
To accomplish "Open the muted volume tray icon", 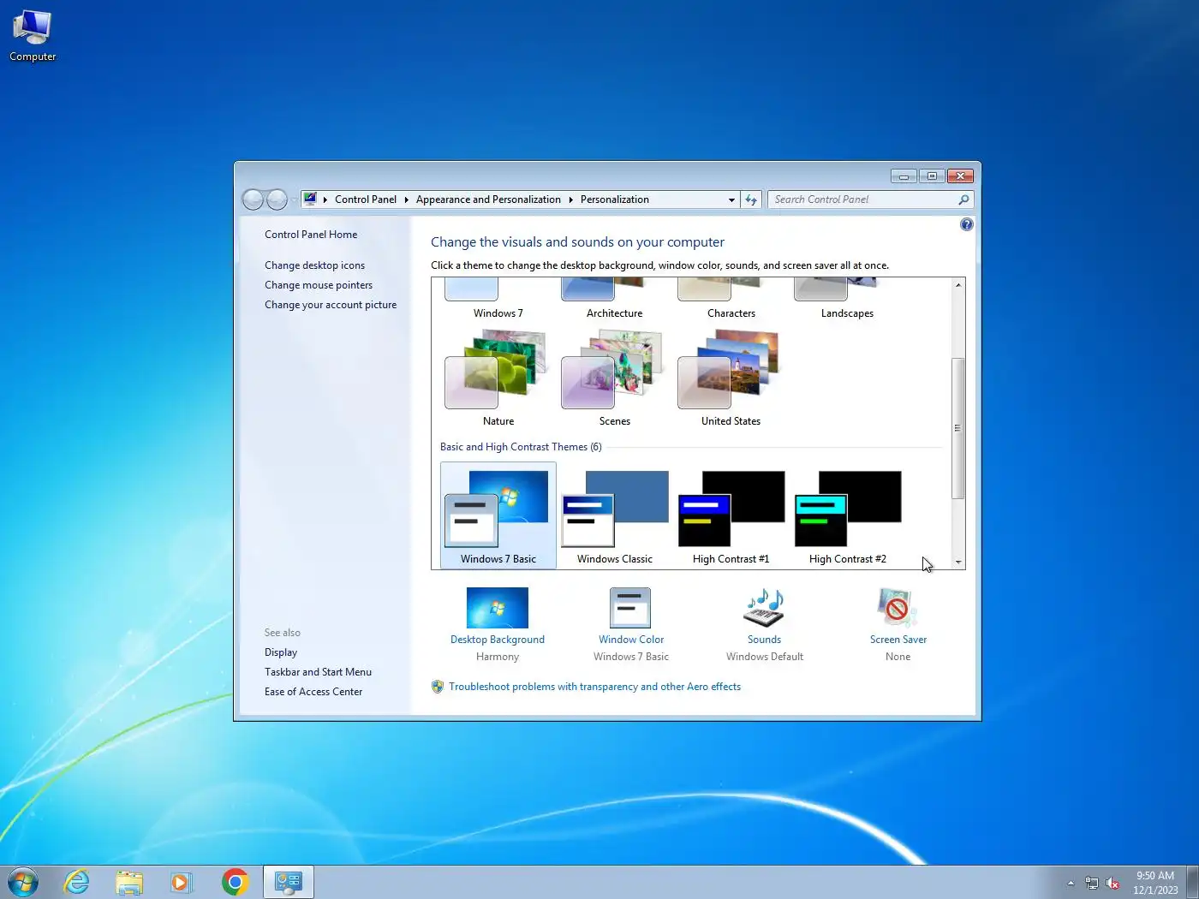I will tap(1113, 883).
